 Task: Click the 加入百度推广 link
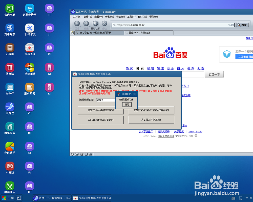coord(146,132)
